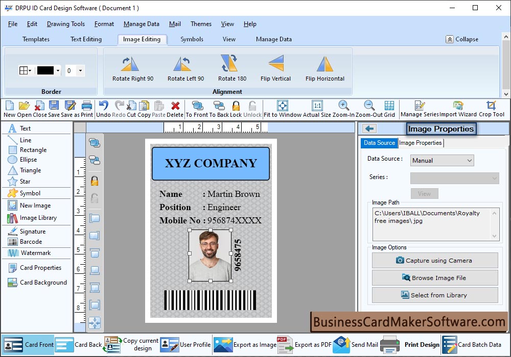Delete the selected object
511x357 pixels.
[x=175, y=109]
